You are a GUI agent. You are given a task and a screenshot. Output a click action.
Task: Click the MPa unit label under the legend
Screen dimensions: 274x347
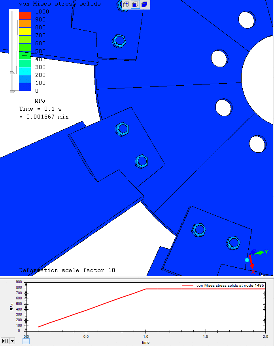40,101
